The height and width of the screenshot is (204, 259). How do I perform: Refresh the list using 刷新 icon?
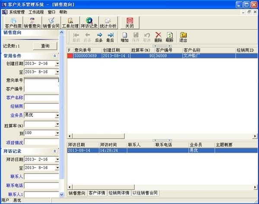(170, 37)
